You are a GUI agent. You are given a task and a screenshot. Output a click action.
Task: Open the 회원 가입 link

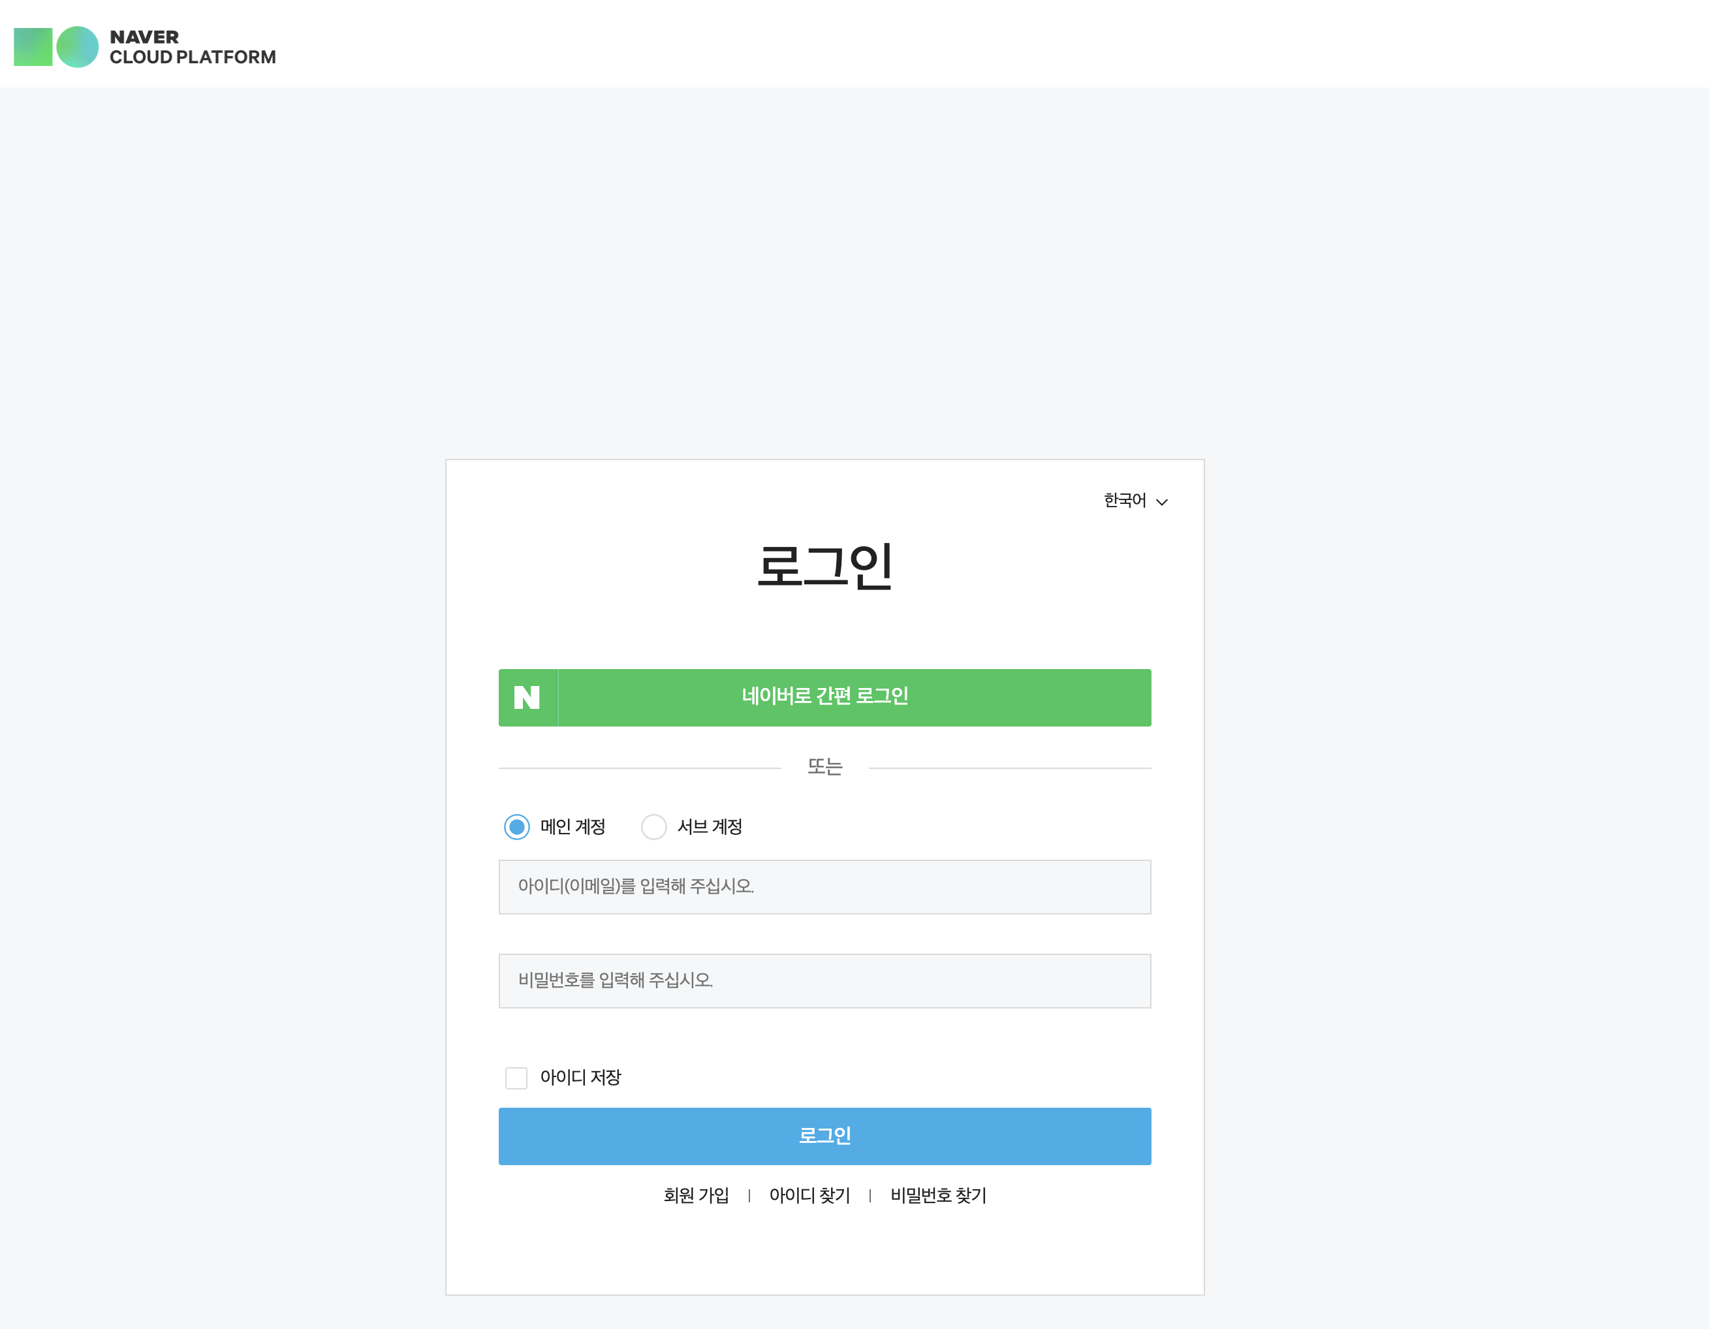pyautogui.click(x=696, y=1195)
